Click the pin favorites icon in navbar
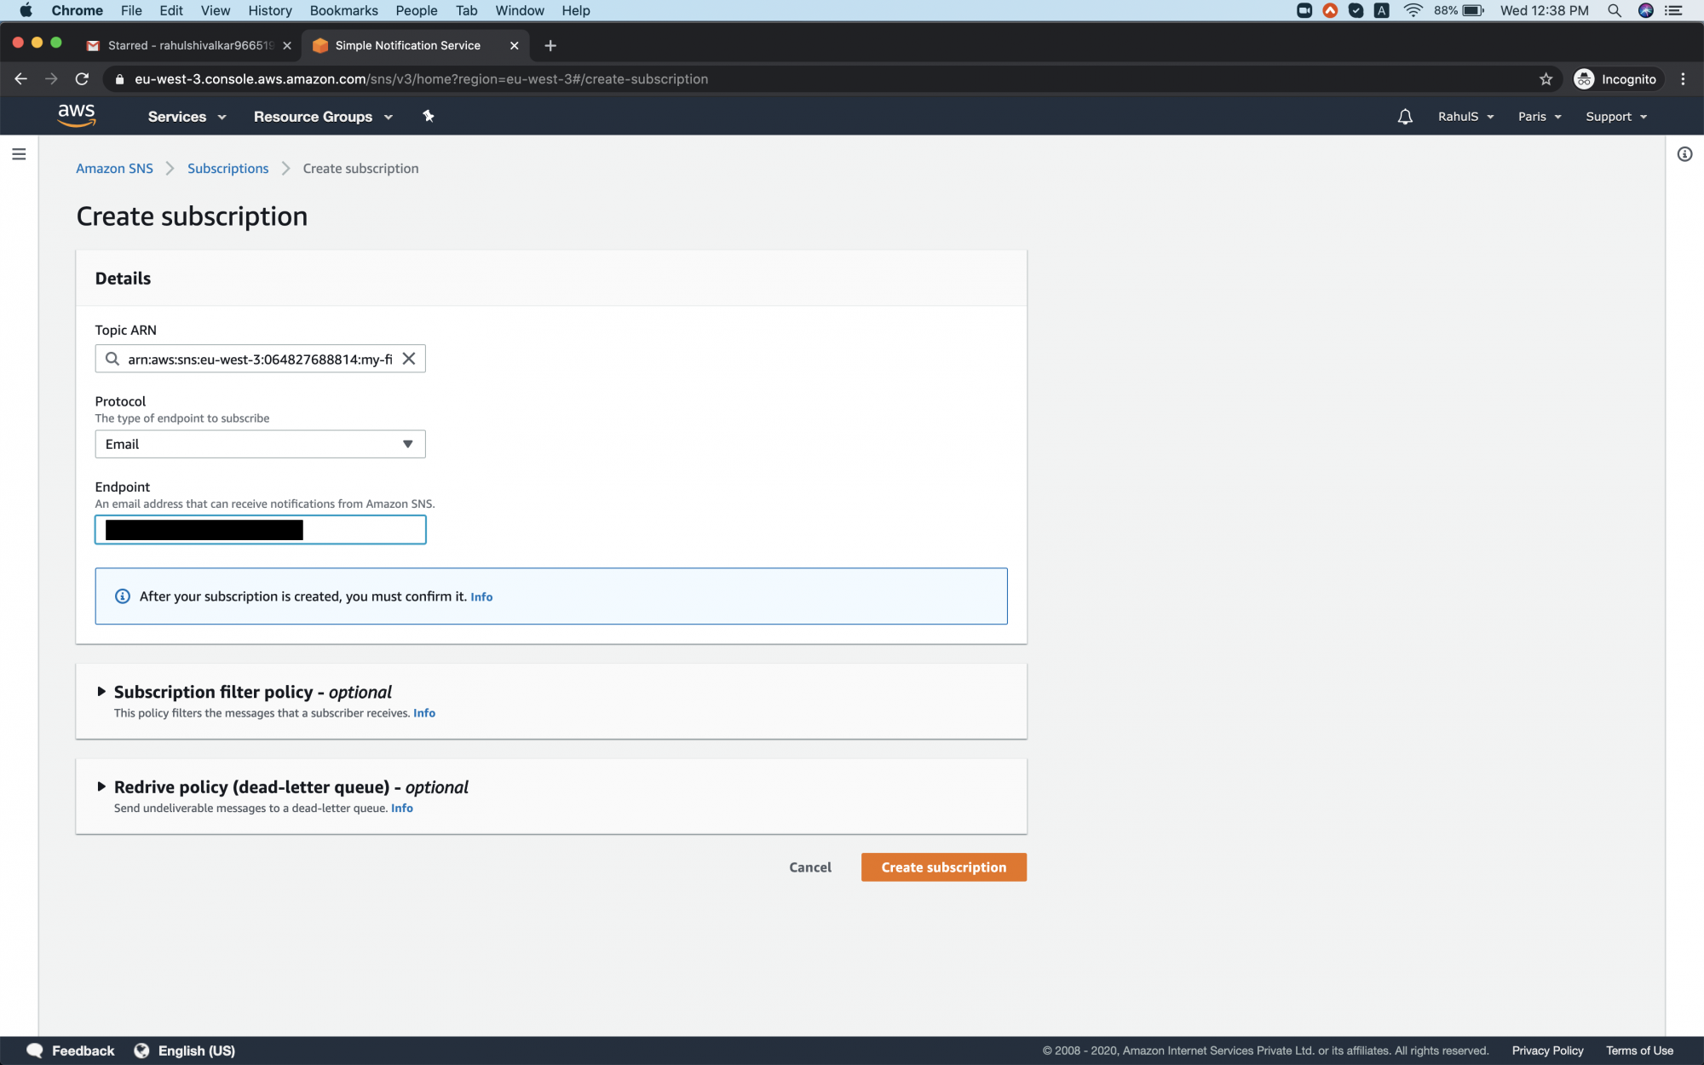Image resolution: width=1704 pixels, height=1065 pixels. (428, 116)
